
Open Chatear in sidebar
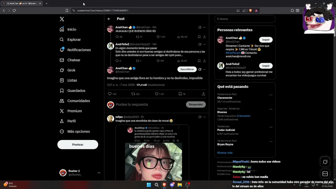70,60
